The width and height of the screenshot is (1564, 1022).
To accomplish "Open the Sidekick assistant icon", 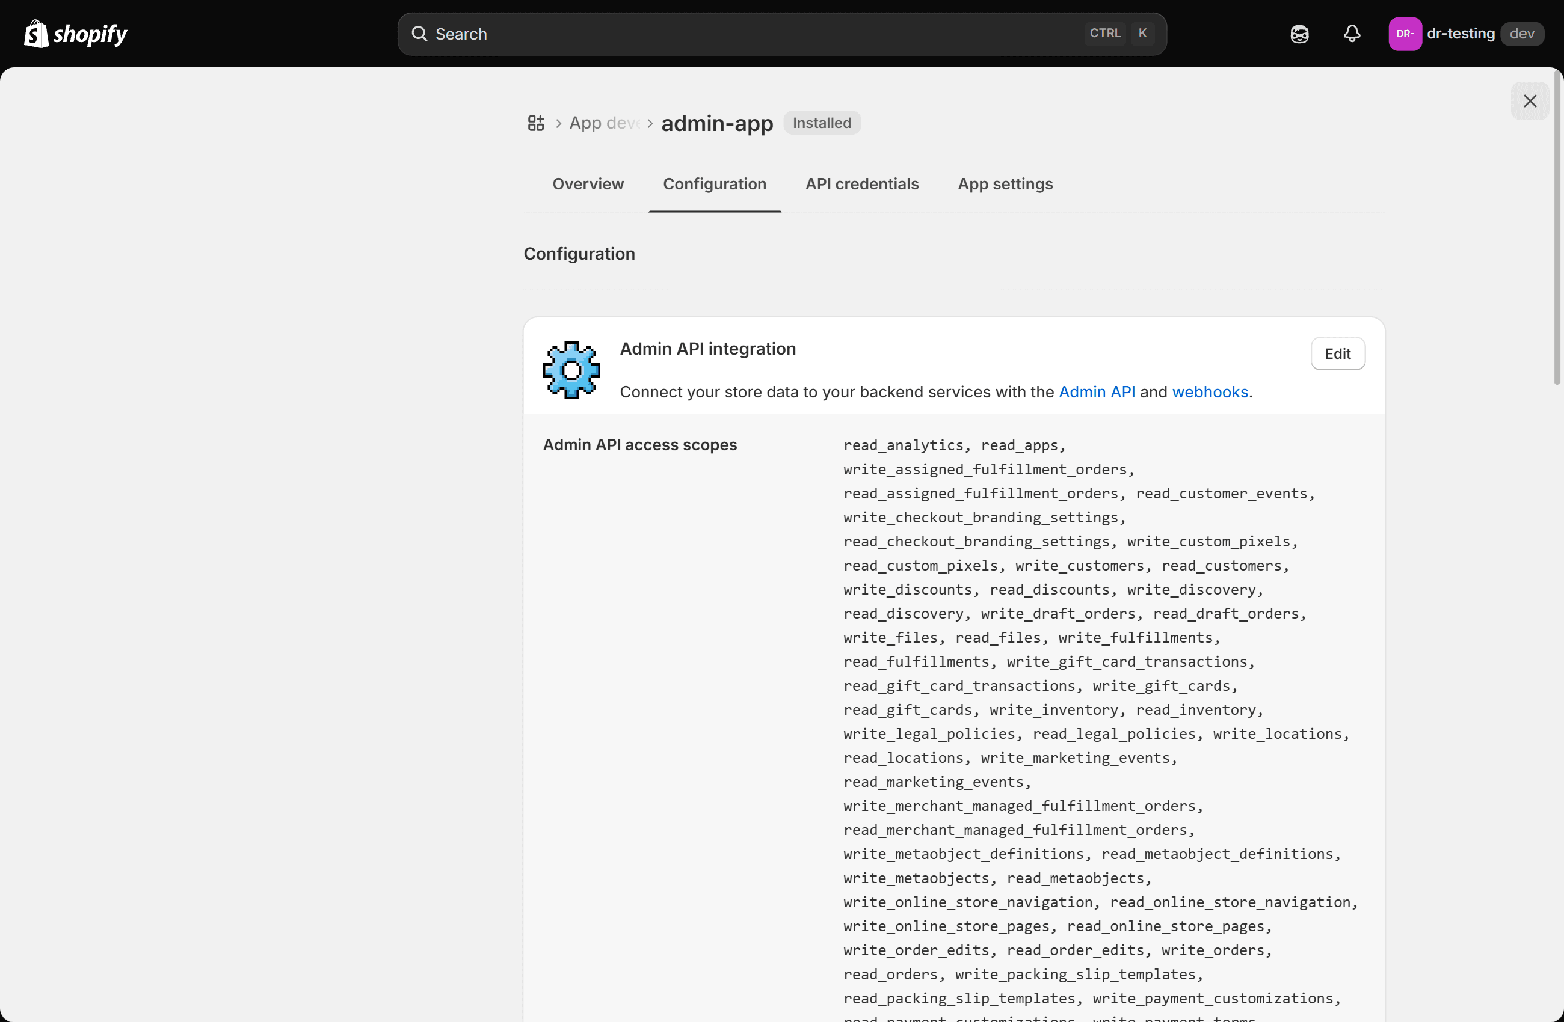I will 1299,34.
